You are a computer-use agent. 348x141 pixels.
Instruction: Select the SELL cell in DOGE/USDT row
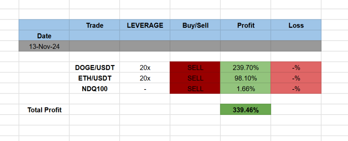pos(195,67)
